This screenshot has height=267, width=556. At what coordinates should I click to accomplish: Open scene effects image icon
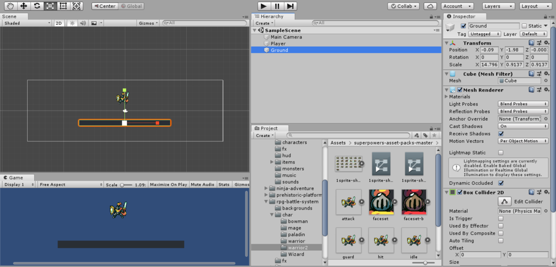[x=94, y=23]
